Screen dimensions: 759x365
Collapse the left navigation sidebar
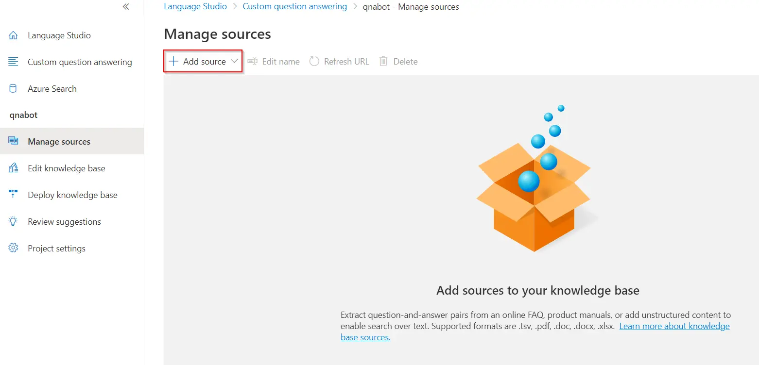pyautogui.click(x=126, y=7)
